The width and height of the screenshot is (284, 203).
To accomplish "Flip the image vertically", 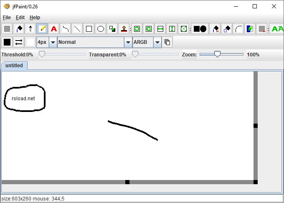I will (x=172, y=29).
